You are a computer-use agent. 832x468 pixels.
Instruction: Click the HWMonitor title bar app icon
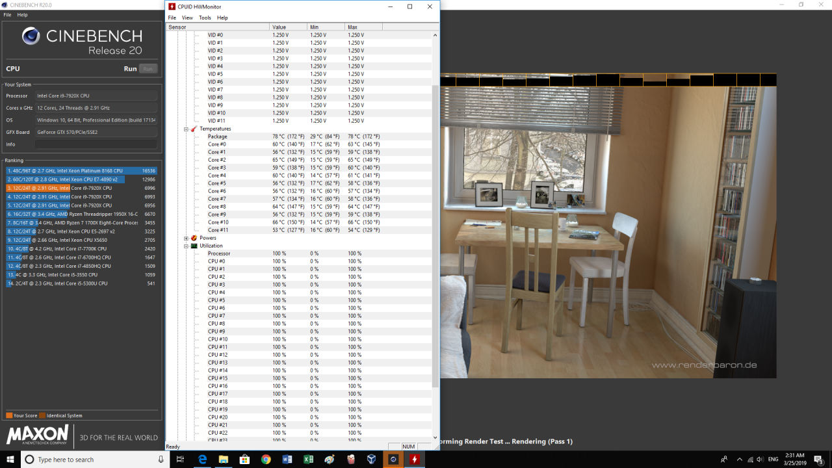(x=172, y=6)
